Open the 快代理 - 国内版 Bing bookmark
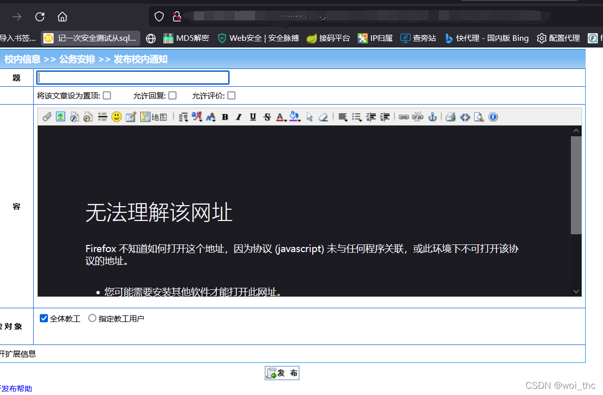603x395 pixels. click(487, 38)
